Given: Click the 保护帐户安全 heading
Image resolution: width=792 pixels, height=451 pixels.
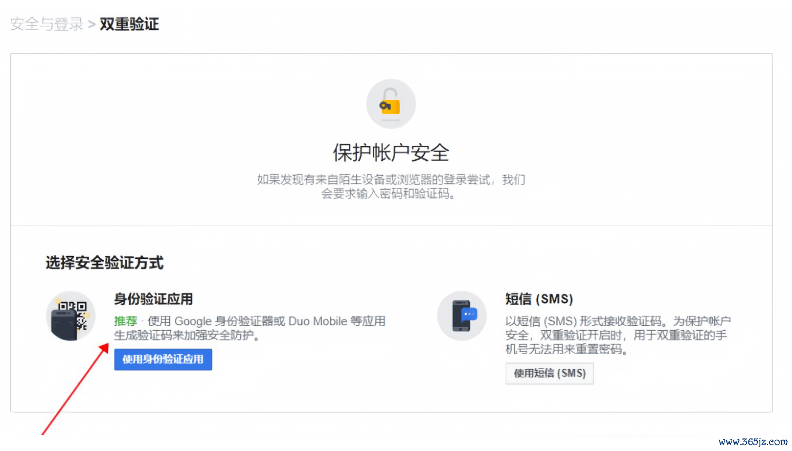Looking at the screenshot, I should coord(391,153).
